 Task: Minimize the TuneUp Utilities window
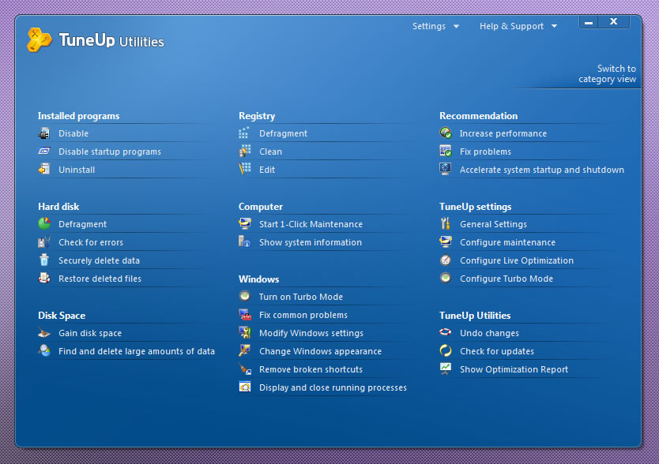[589, 22]
